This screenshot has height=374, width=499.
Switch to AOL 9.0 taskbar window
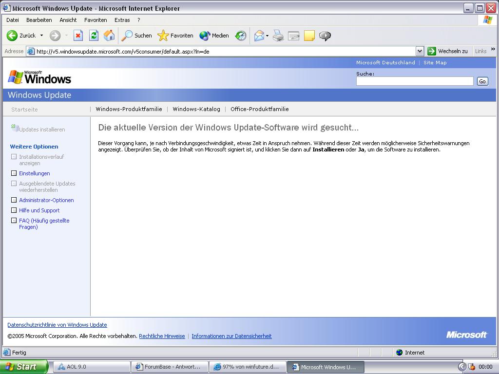tap(91, 367)
